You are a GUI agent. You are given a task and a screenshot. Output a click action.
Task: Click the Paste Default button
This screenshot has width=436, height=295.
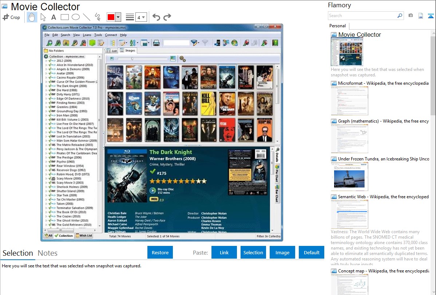[312, 252]
